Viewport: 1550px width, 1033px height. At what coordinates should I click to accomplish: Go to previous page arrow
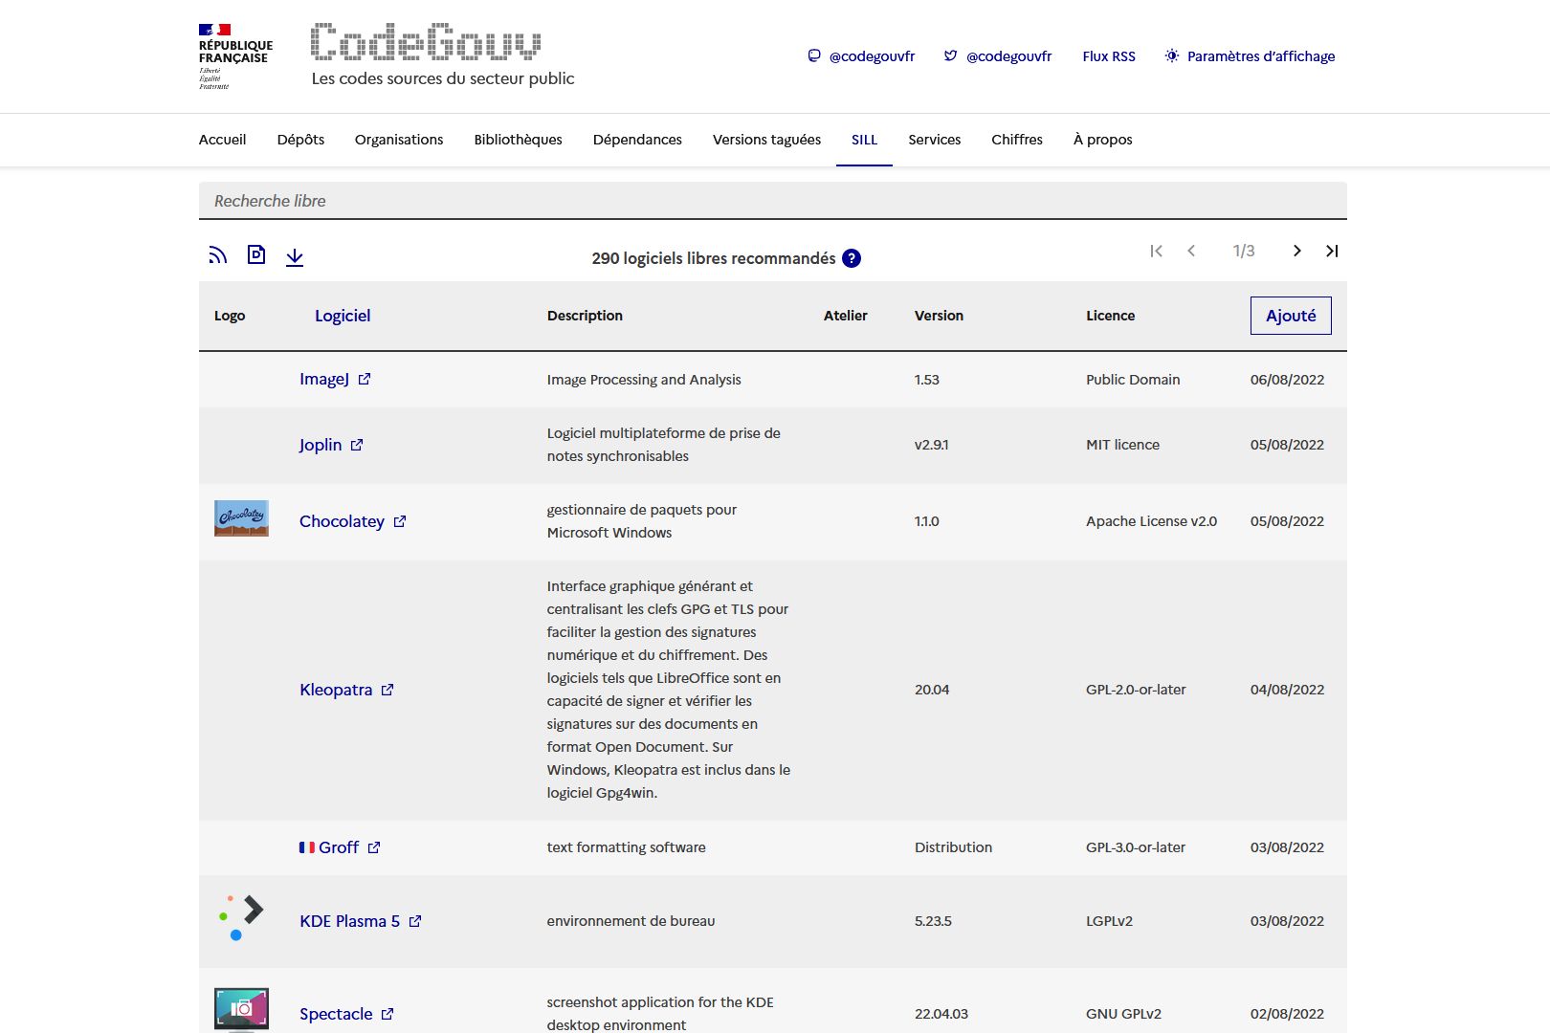click(1191, 251)
